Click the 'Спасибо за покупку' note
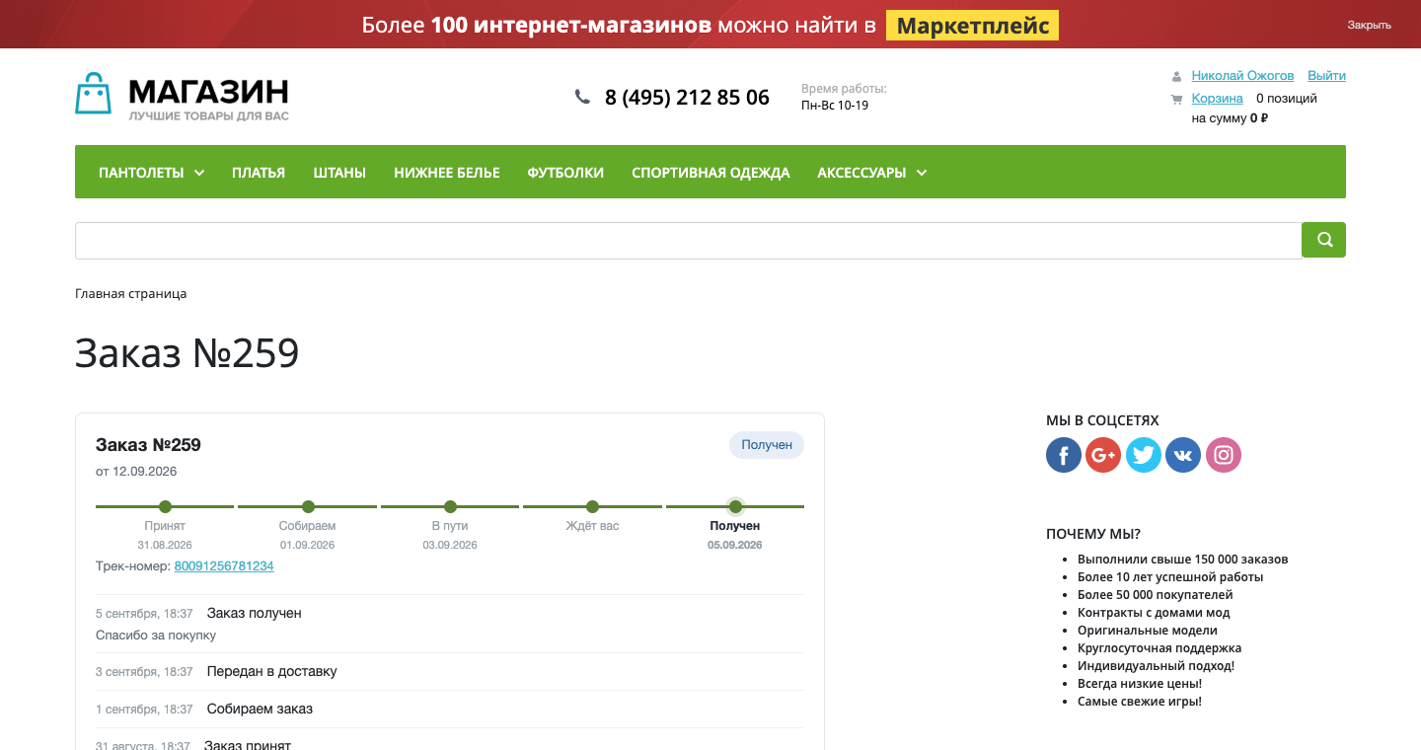The width and height of the screenshot is (1421, 750). tap(156, 636)
